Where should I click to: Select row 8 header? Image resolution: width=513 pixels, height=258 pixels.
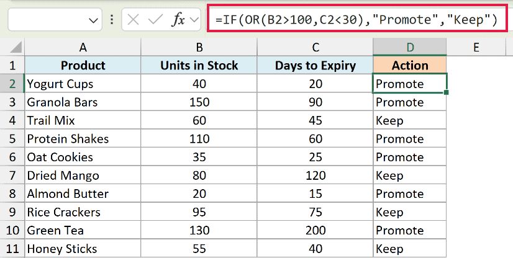(x=12, y=193)
